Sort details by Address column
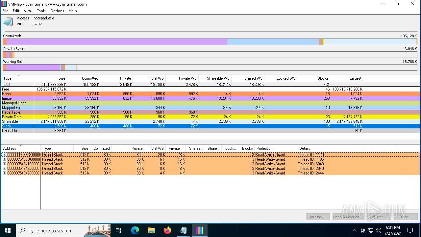The width and height of the screenshot is (421, 237). (x=21, y=148)
